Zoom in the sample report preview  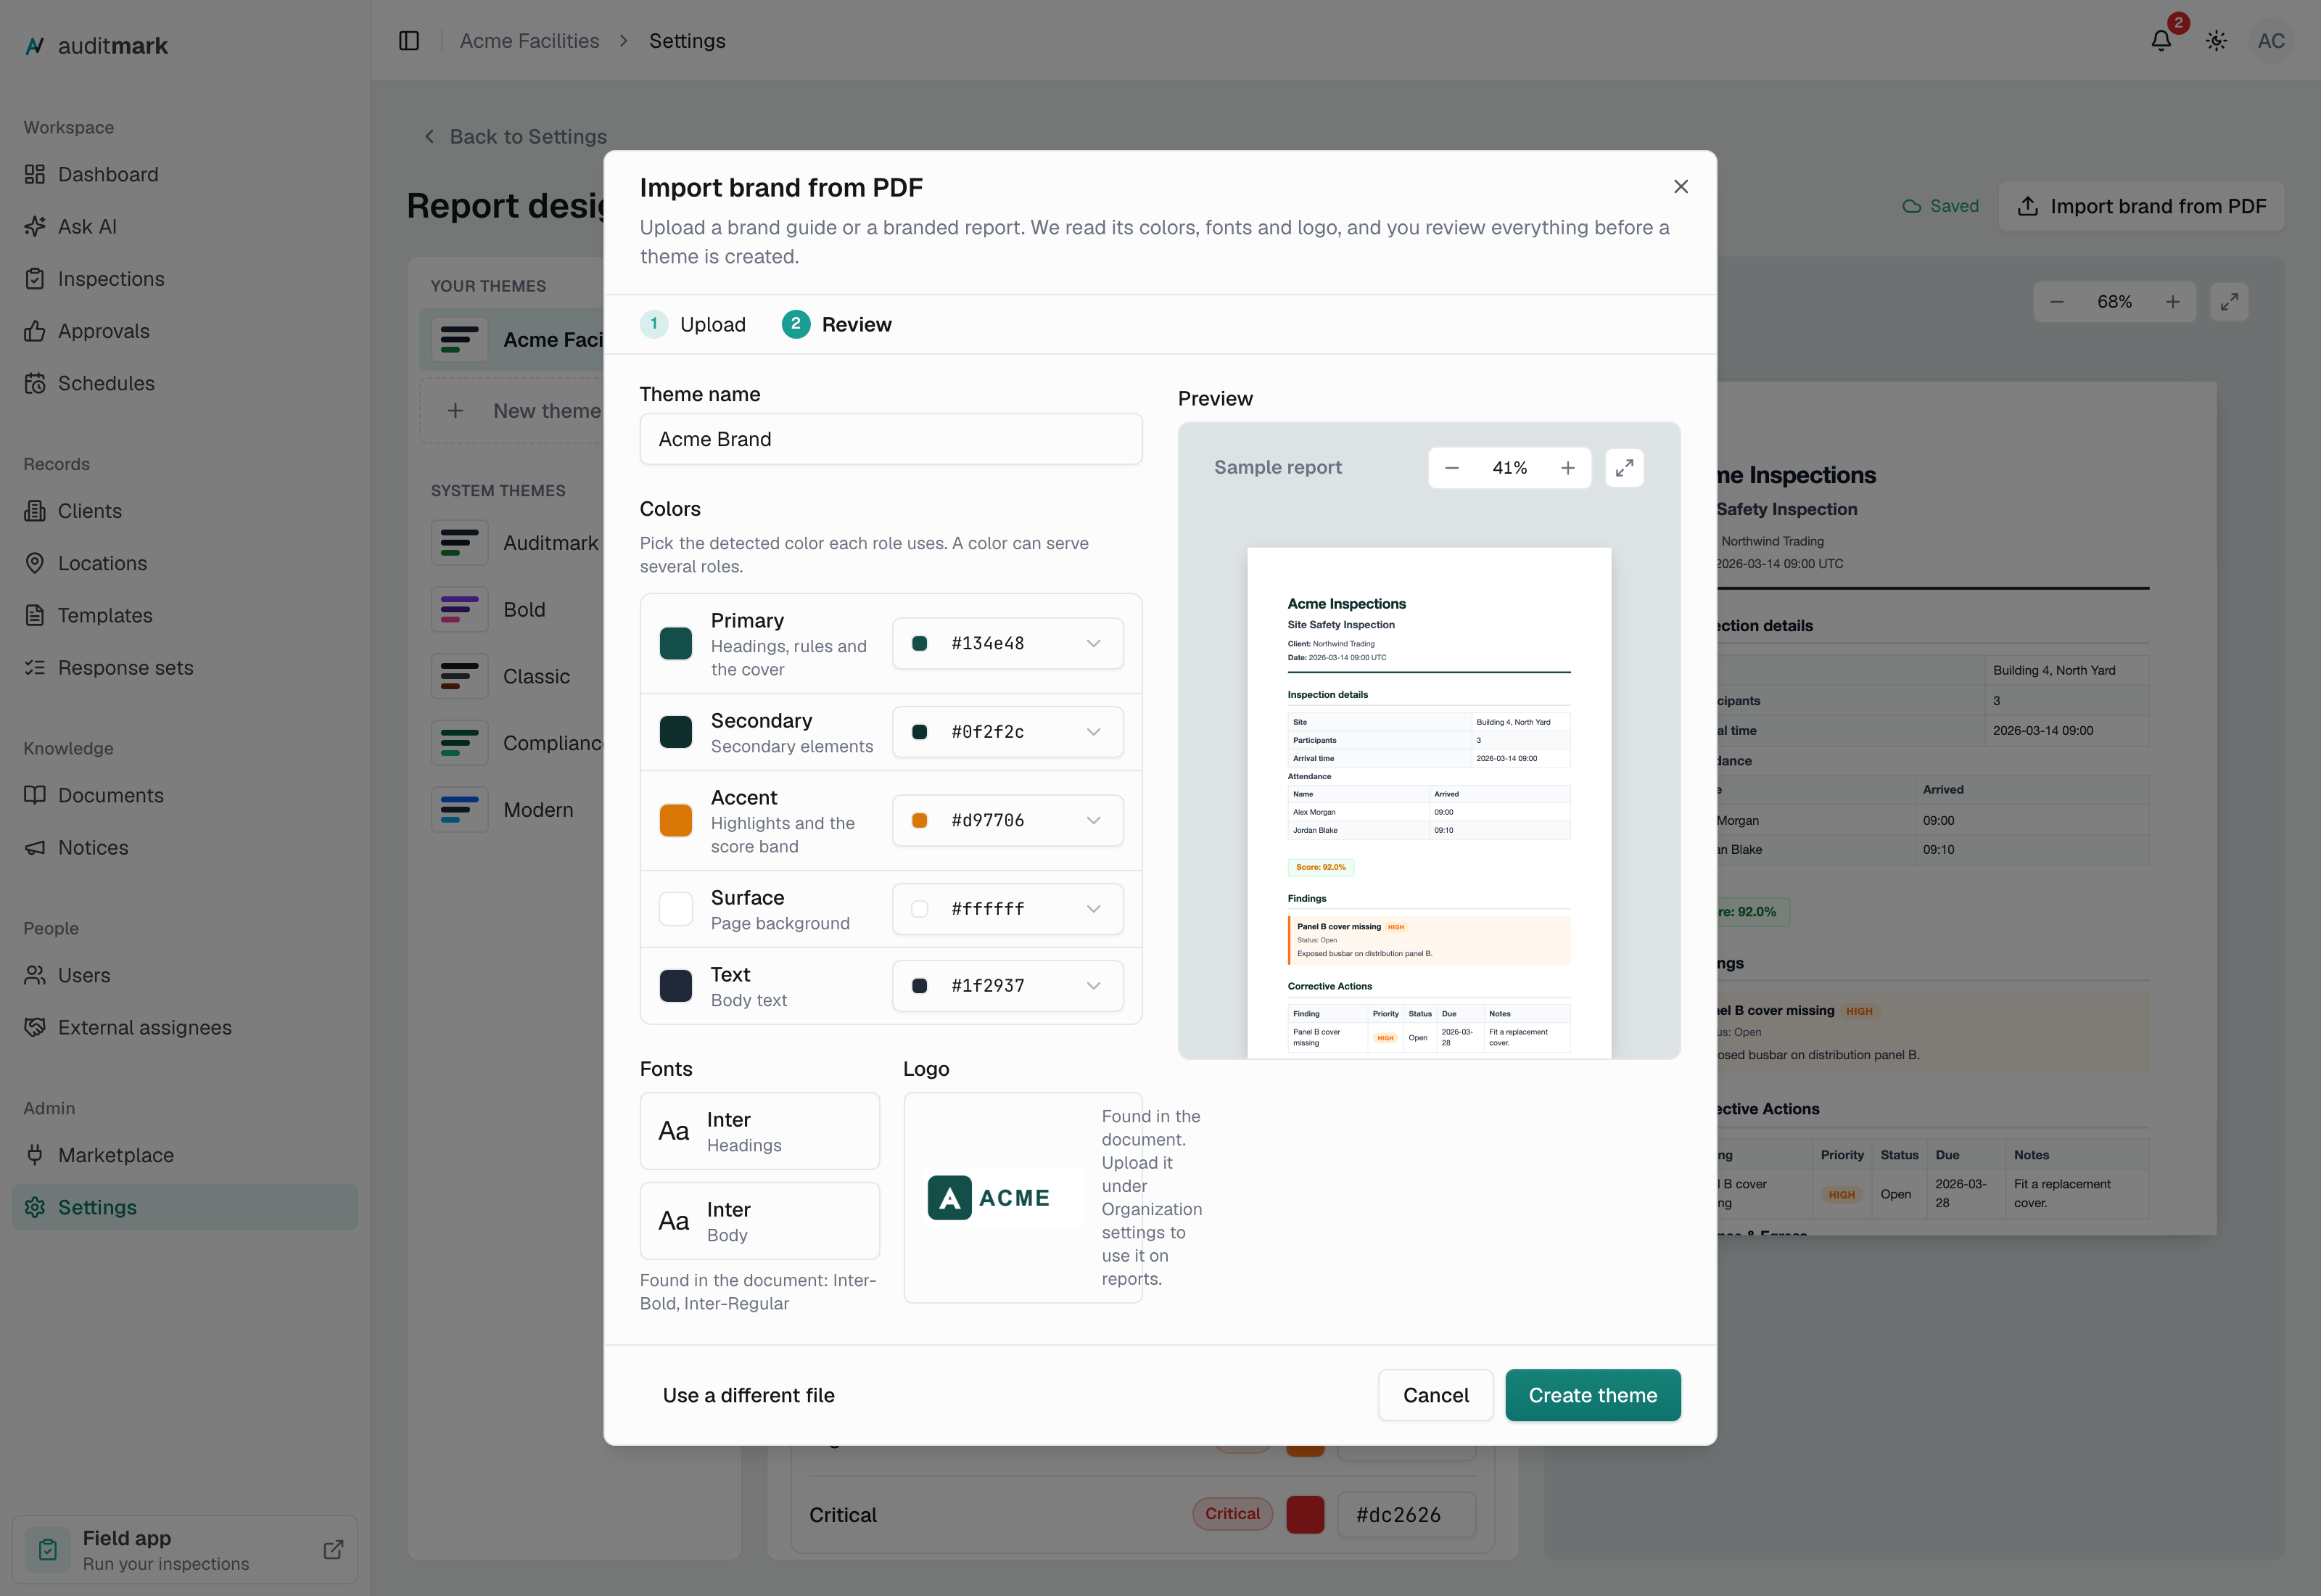tap(1567, 468)
